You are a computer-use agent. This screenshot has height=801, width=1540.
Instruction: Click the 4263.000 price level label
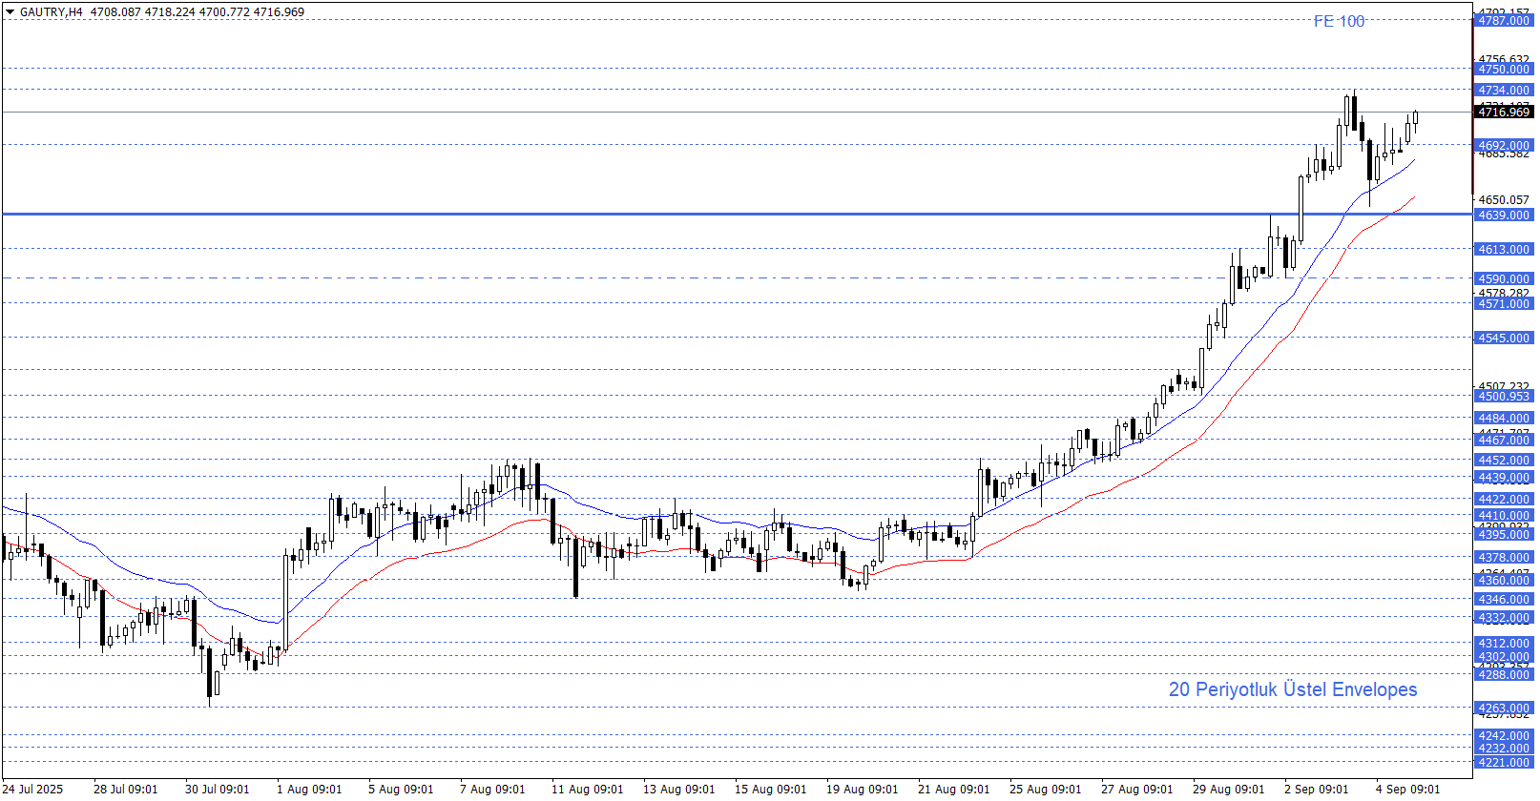[x=1504, y=709]
